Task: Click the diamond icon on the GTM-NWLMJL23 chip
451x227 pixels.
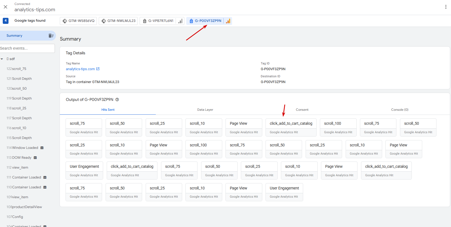Action: 104,21
